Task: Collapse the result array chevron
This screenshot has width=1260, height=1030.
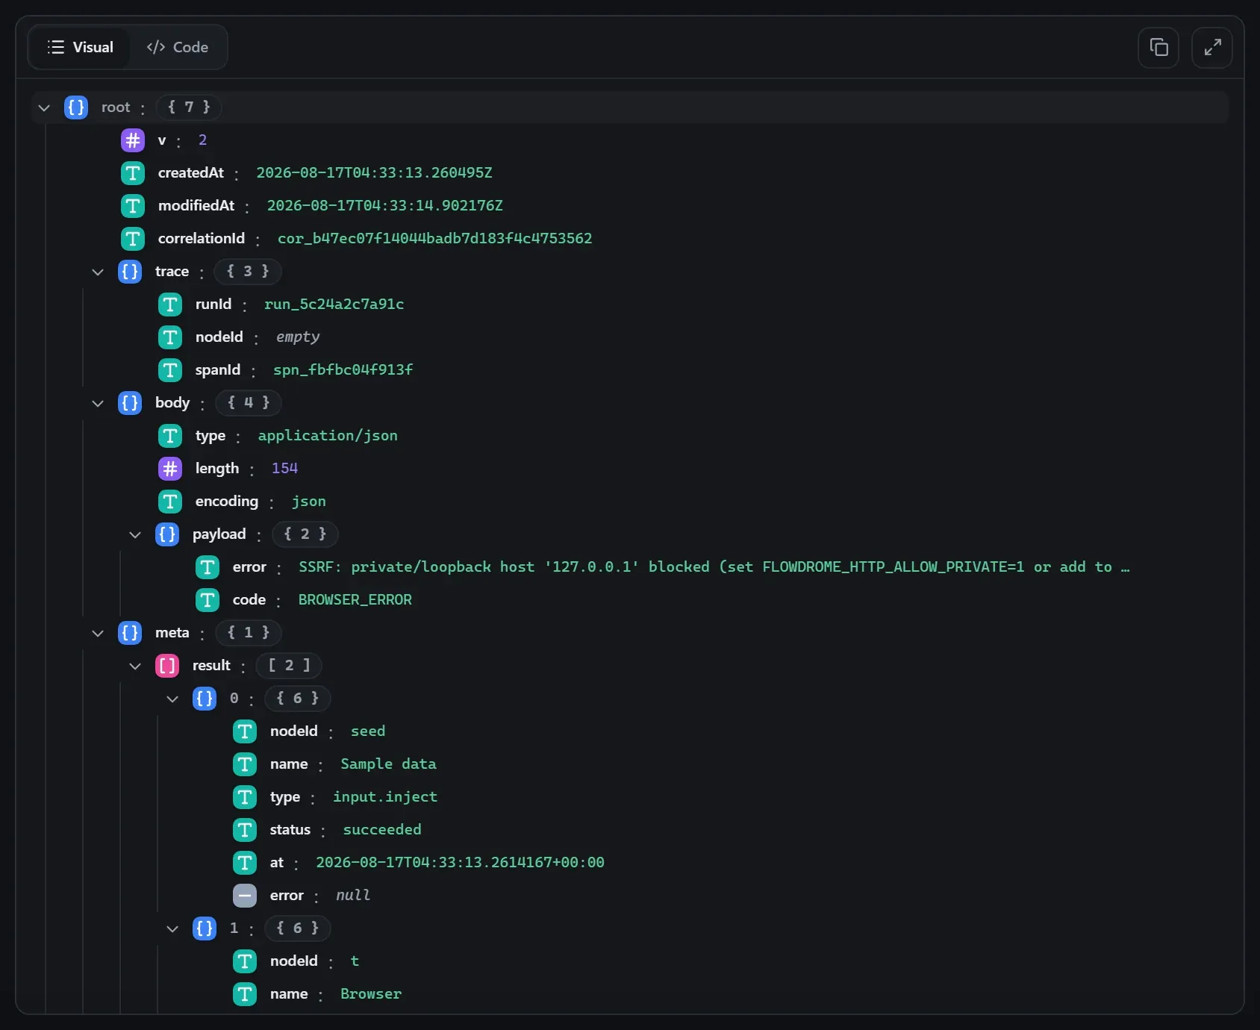Action: coord(135,666)
